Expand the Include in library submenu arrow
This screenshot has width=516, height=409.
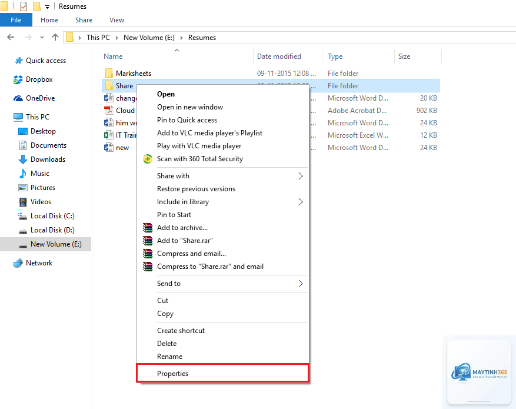tap(301, 202)
